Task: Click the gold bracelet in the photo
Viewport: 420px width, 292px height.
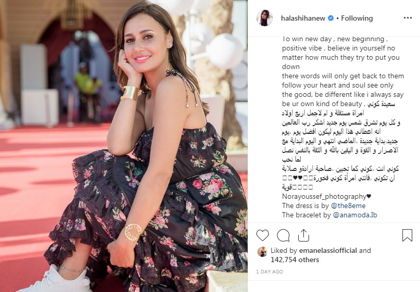Action: click(130, 93)
